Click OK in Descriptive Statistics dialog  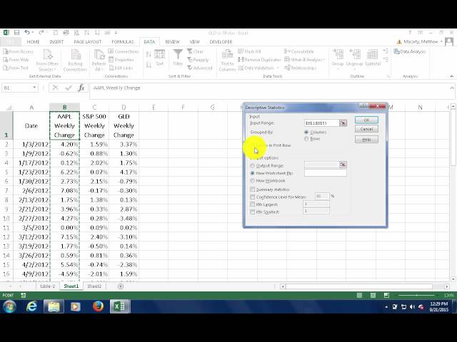point(366,120)
